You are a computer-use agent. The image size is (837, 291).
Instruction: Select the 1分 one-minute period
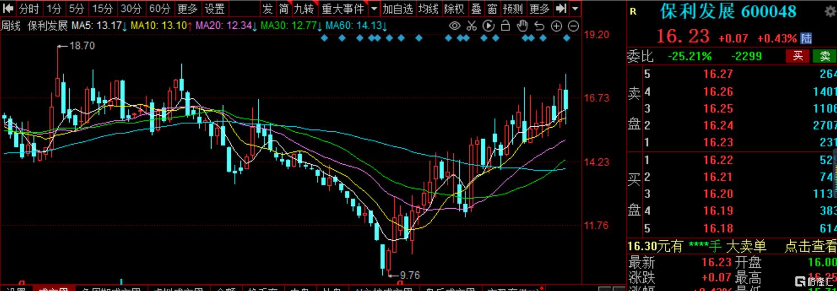(x=55, y=8)
